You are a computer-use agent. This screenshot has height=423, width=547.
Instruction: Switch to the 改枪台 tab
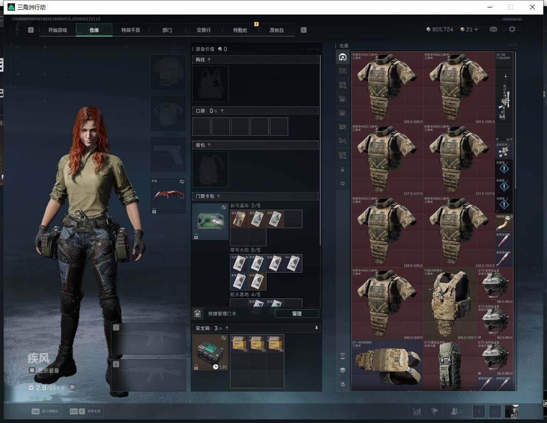[277, 30]
